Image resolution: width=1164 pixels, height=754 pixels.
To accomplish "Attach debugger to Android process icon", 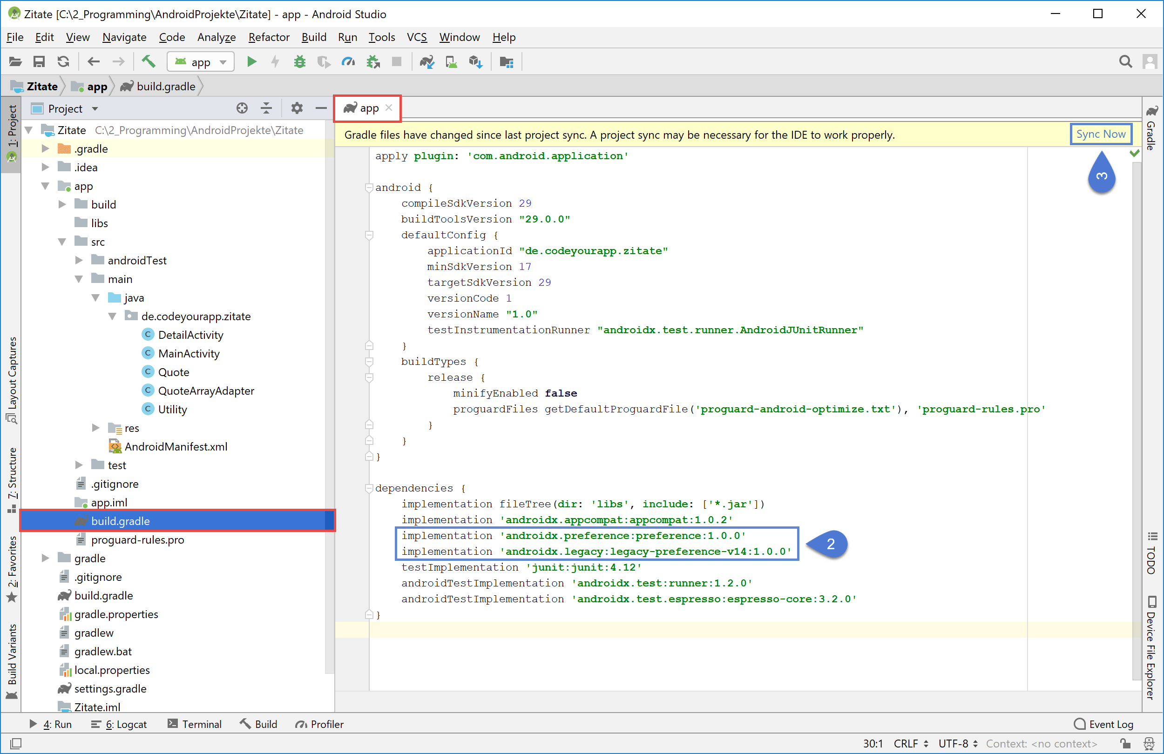I will click(x=373, y=62).
